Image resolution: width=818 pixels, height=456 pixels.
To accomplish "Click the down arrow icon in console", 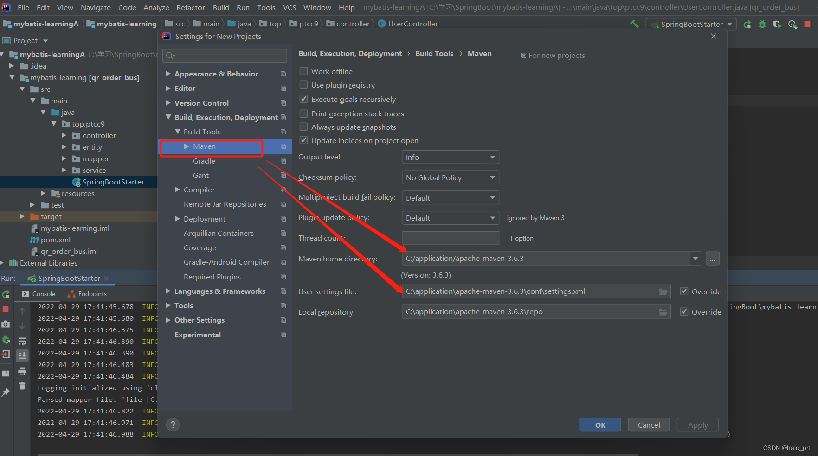I will (x=22, y=326).
